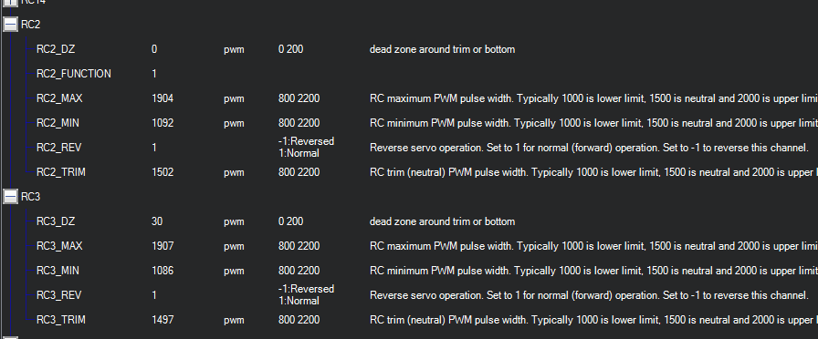Click the RC3_DZ dead zone description
This screenshot has width=818, height=339.
click(x=443, y=221)
